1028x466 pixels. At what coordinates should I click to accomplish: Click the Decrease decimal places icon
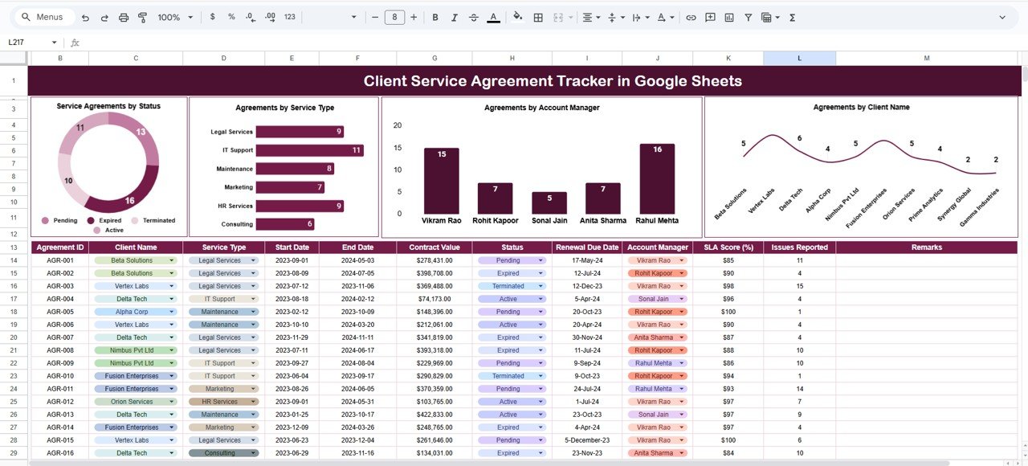point(250,16)
